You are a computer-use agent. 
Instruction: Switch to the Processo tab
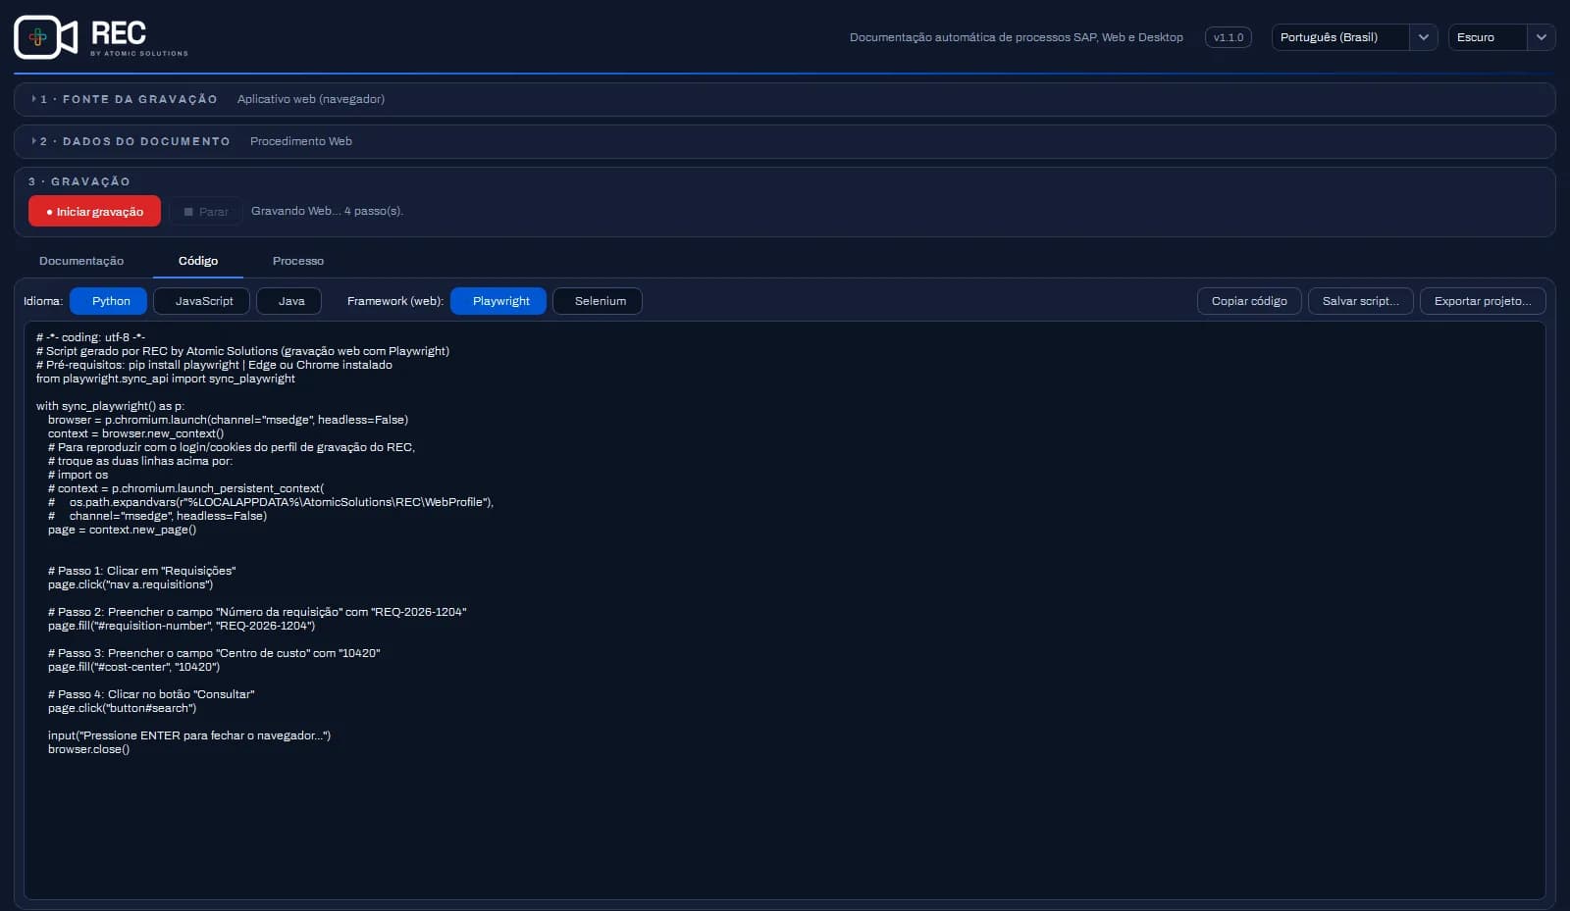(298, 261)
